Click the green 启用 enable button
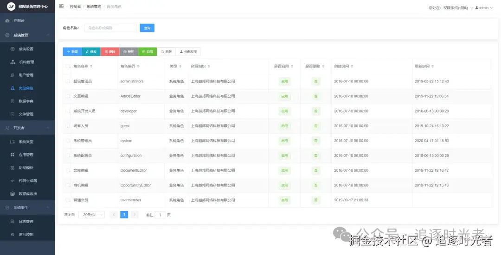The image size is (501, 255). [148, 52]
